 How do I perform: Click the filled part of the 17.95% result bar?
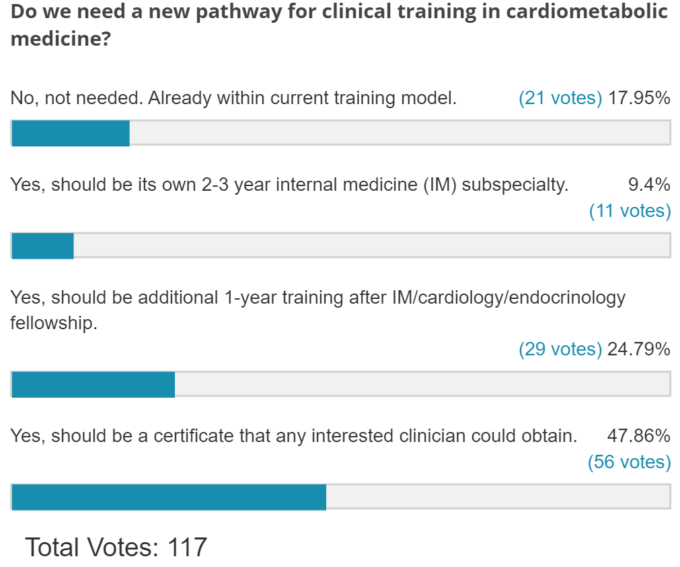(x=71, y=133)
